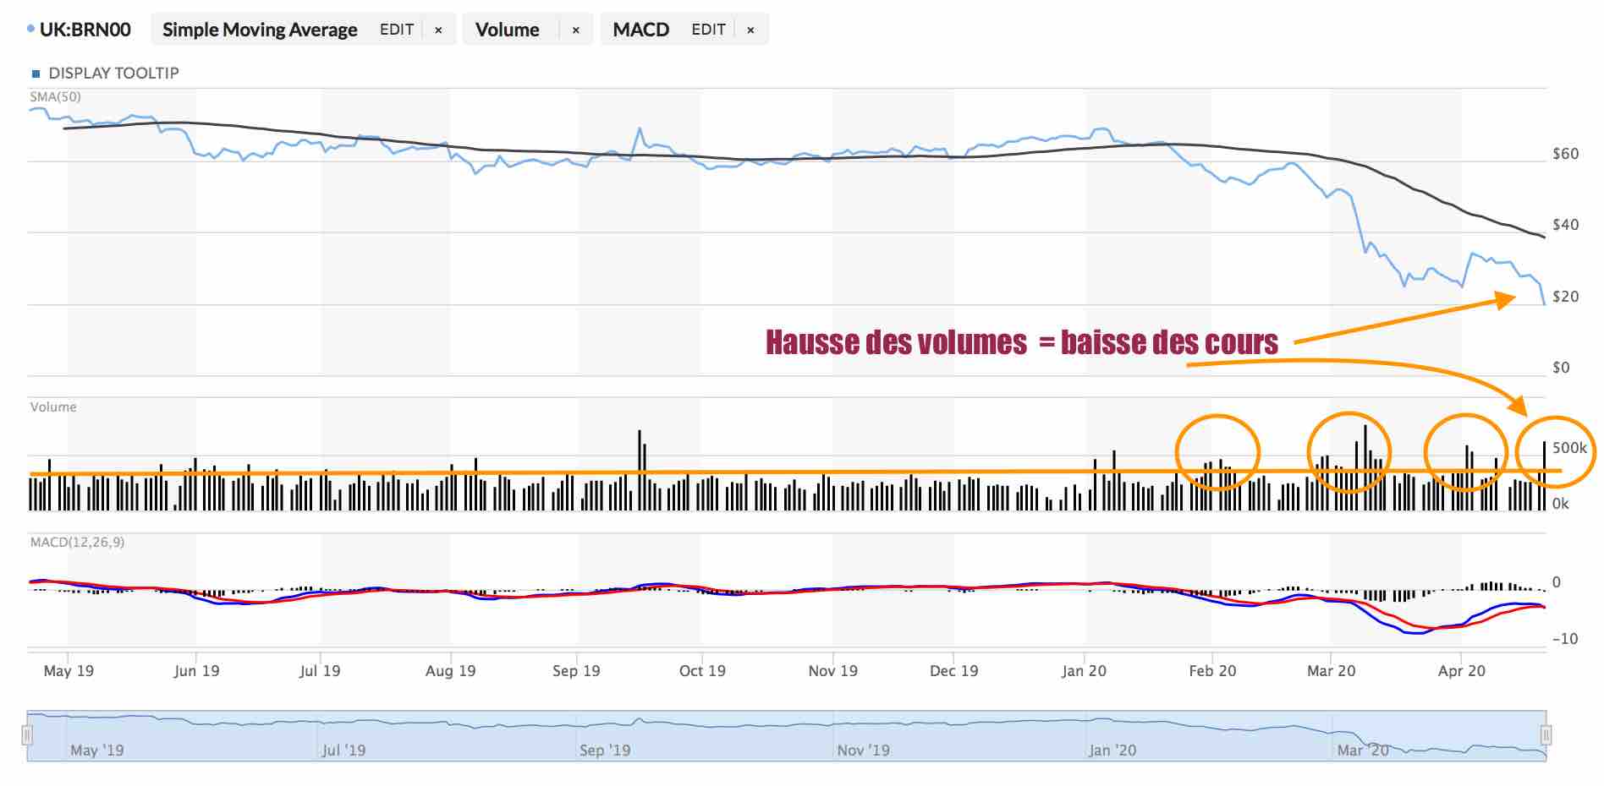Remove the MACD indicator
This screenshot has height=786, width=1604.
point(750,30)
